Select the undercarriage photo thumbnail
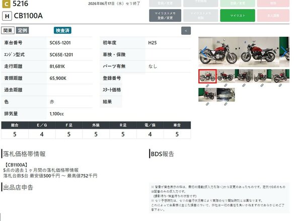The height and width of the screenshot is (221, 294). coord(226,95)
